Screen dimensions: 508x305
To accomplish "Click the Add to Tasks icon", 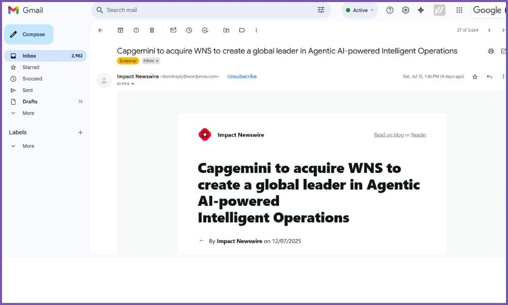I will 205,30.
